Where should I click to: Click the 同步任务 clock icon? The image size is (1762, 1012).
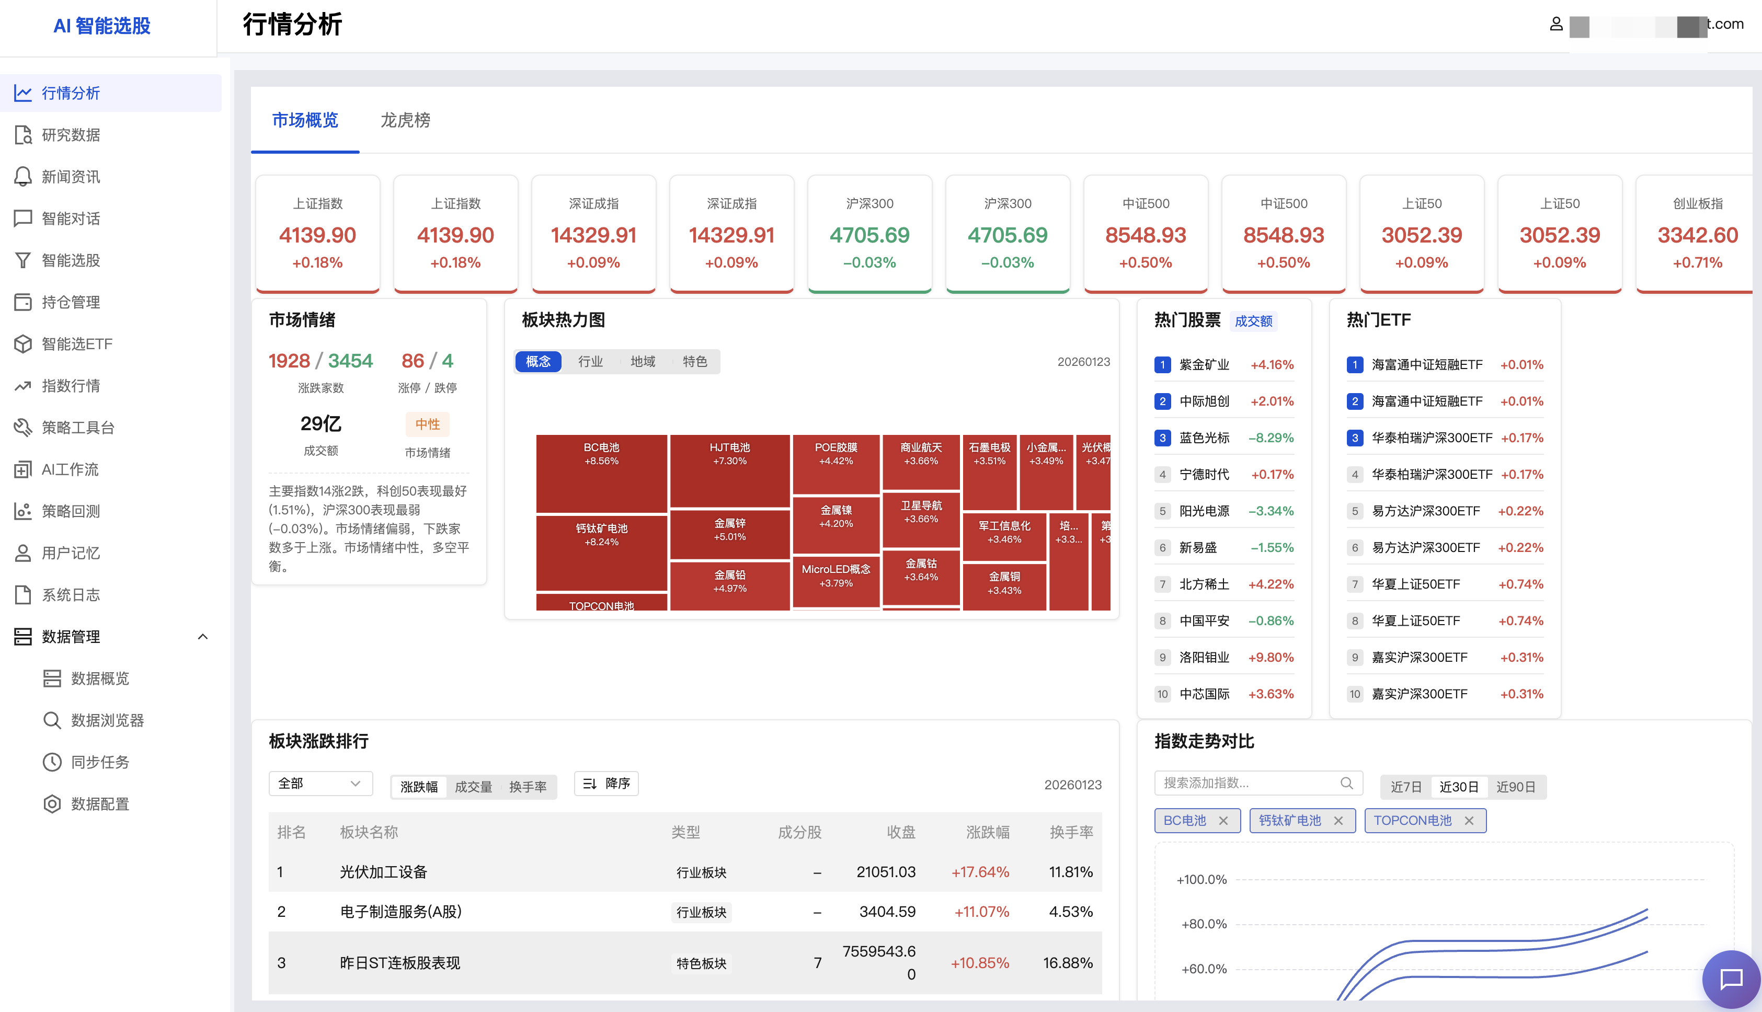(x=52, y=762)
